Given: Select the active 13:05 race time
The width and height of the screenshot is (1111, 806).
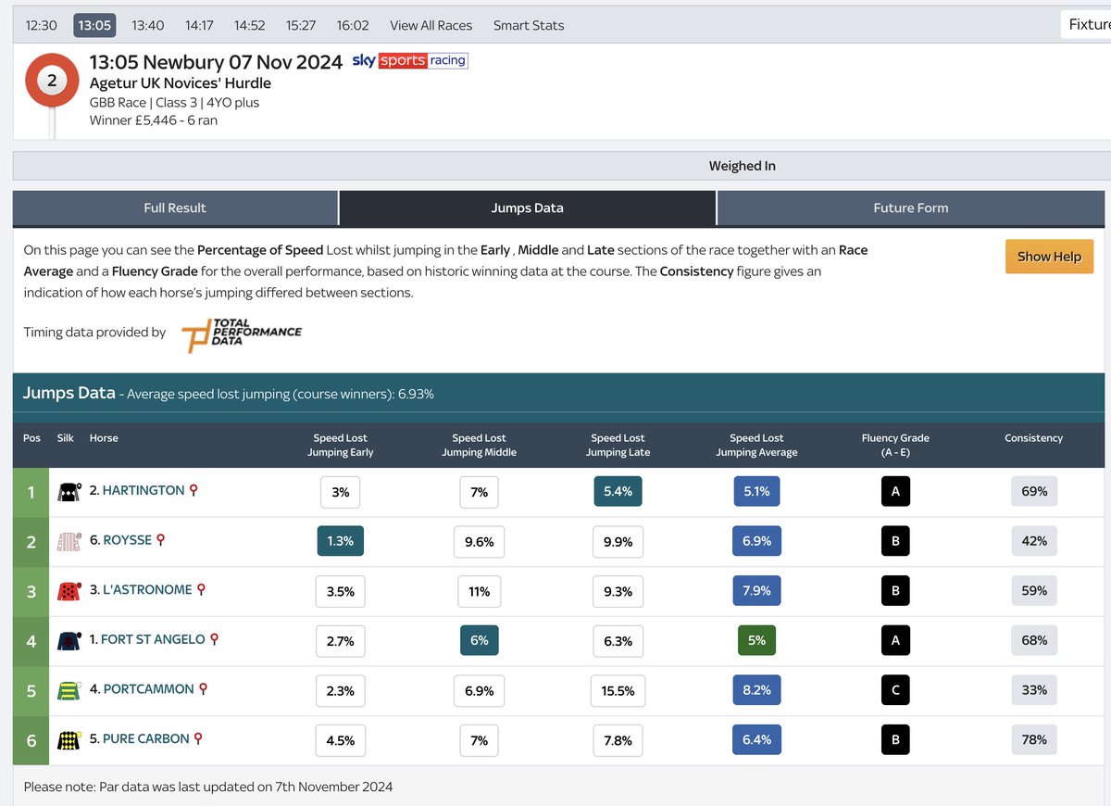Looking at the screenshot, I should pos(95,25).
